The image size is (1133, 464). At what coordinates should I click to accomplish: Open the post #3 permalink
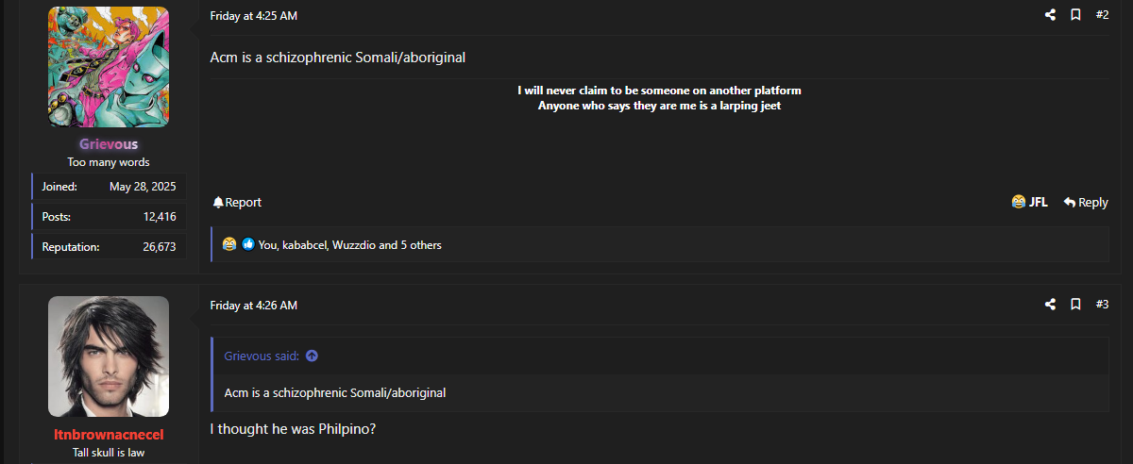[x=1102, y=305]
